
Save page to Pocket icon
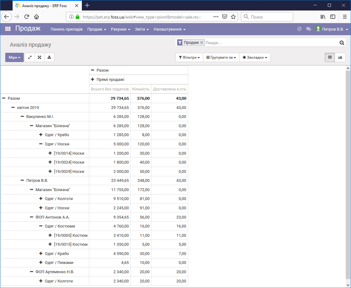click(225, 17)
